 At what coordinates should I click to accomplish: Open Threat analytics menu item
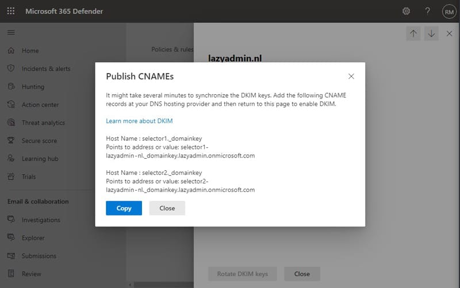point(44,122)
